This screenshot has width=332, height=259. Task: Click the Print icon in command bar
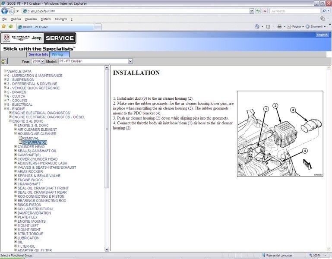coord(280,26)
